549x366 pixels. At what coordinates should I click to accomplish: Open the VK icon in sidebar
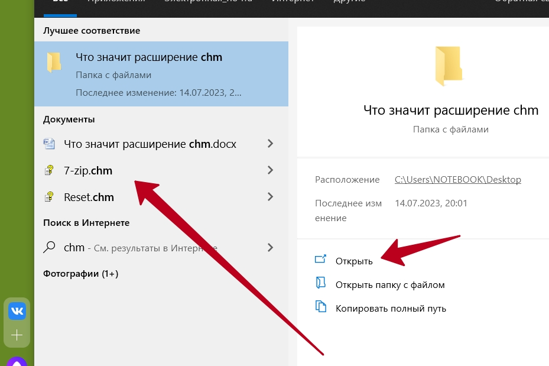[17, 310]
